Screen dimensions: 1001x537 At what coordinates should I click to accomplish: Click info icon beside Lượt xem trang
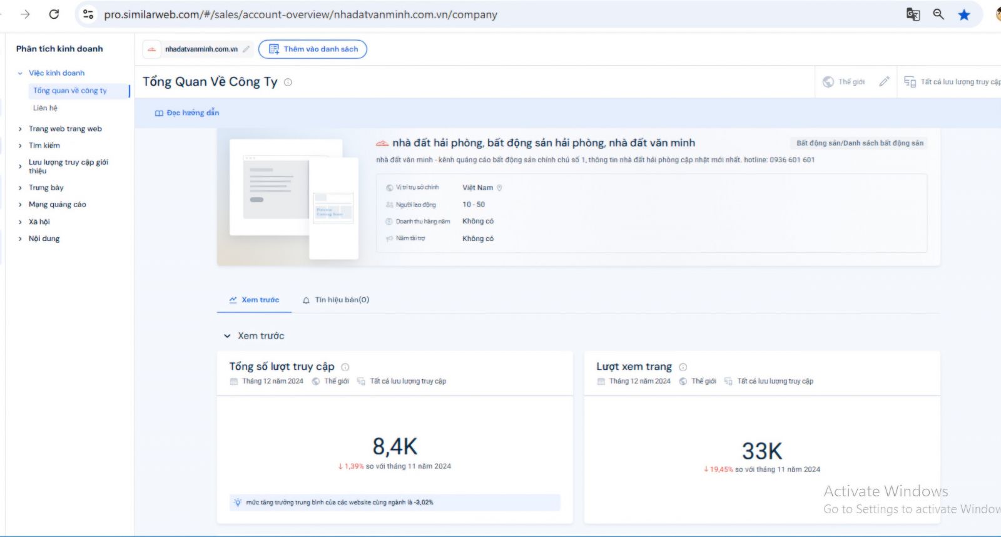pyautogui.click(x=683, y=367)
